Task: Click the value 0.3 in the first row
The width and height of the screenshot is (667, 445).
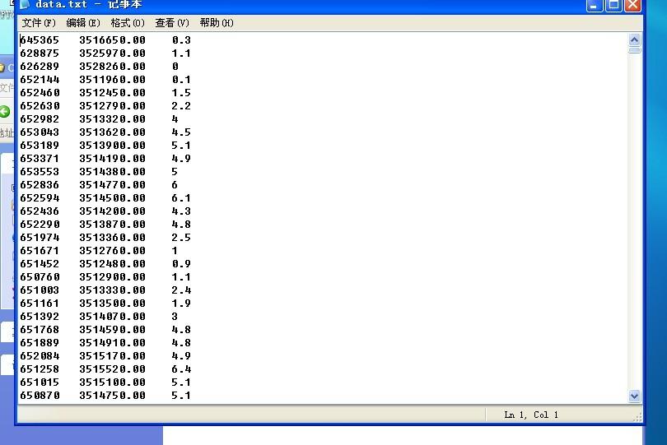Action: point(181,40)
